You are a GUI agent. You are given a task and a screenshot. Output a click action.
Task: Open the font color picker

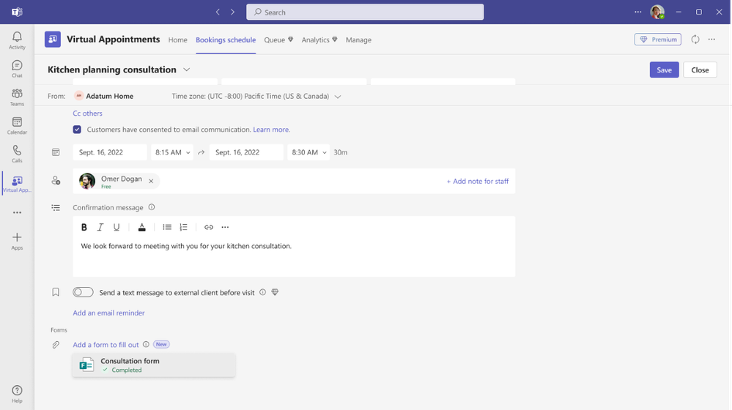click(x=141, y=227)
